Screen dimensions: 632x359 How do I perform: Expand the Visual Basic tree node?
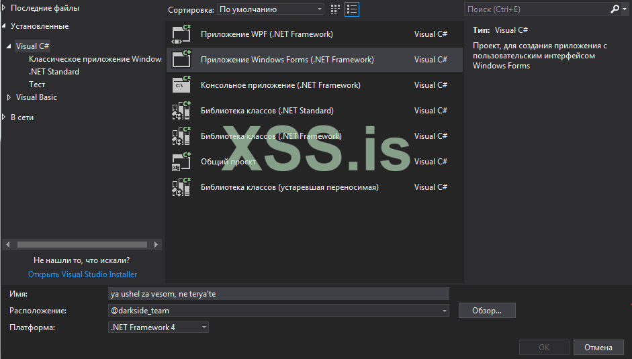[9, 97]
